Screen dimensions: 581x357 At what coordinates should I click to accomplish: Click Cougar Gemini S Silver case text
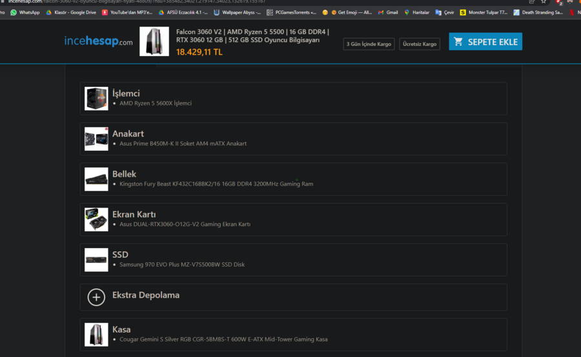(223, 339)
